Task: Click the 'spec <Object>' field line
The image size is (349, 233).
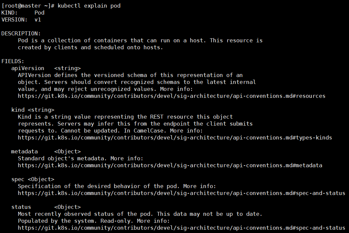Action: tap(33, 179)
